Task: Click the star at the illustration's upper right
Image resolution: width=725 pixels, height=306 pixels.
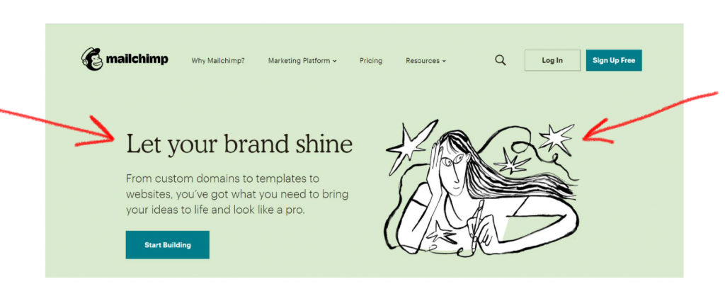Action: (x=556, y=137)
